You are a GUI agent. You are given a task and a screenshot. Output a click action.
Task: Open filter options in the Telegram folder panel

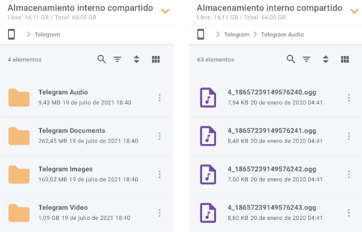tap(117, 60)
